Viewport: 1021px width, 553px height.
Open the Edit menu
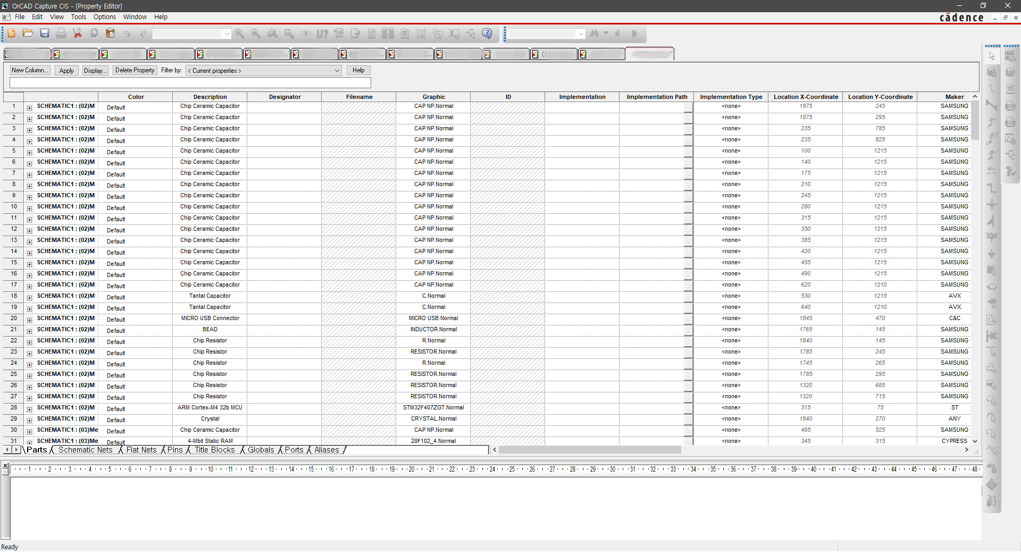coord(37,17)
